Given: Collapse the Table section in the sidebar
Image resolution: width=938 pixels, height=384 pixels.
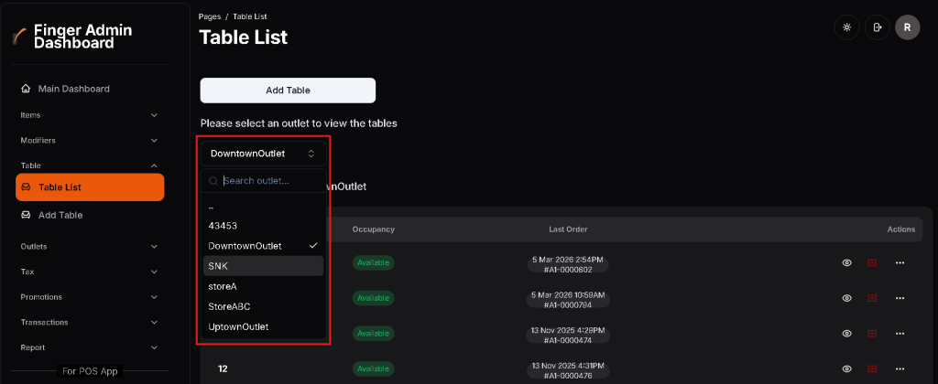Looking at the screenshot, I should tap(154, 165).
